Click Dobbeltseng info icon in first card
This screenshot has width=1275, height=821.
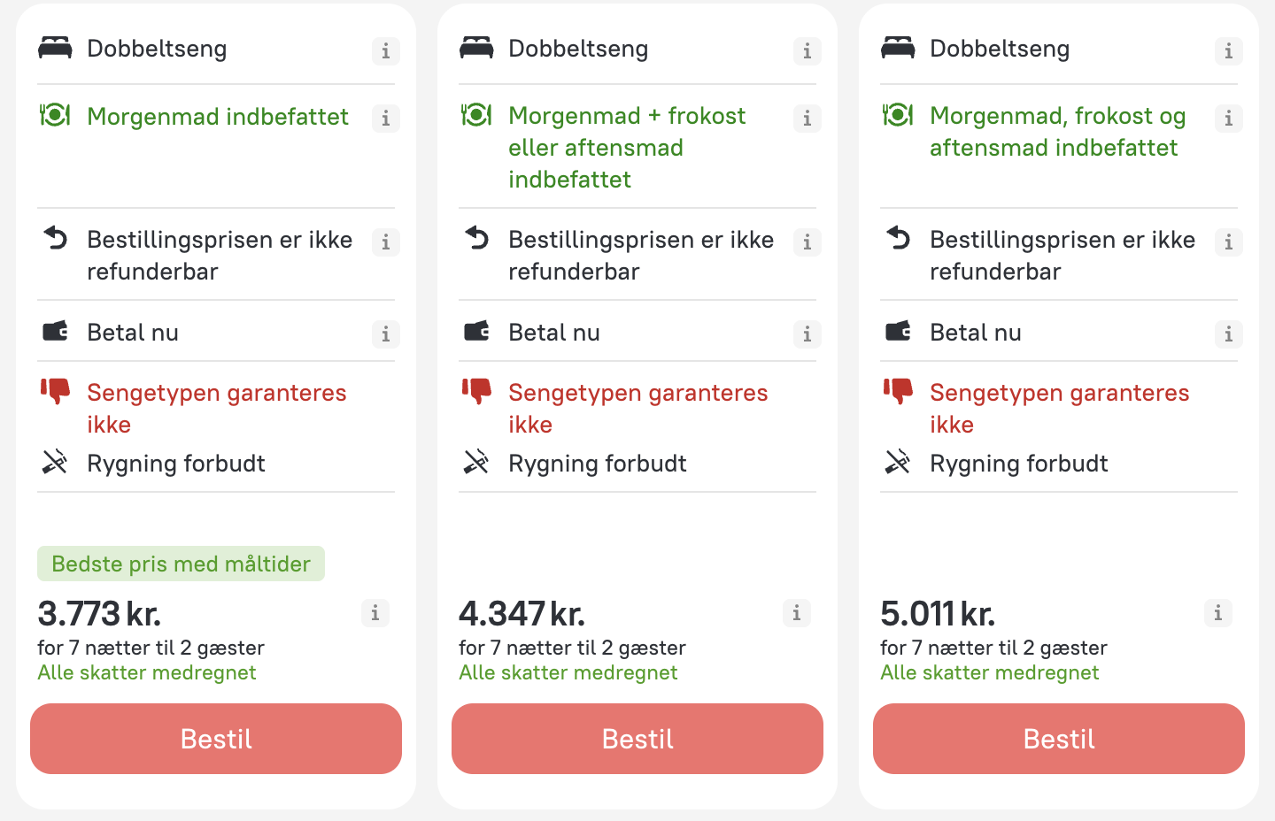[386, 51]
